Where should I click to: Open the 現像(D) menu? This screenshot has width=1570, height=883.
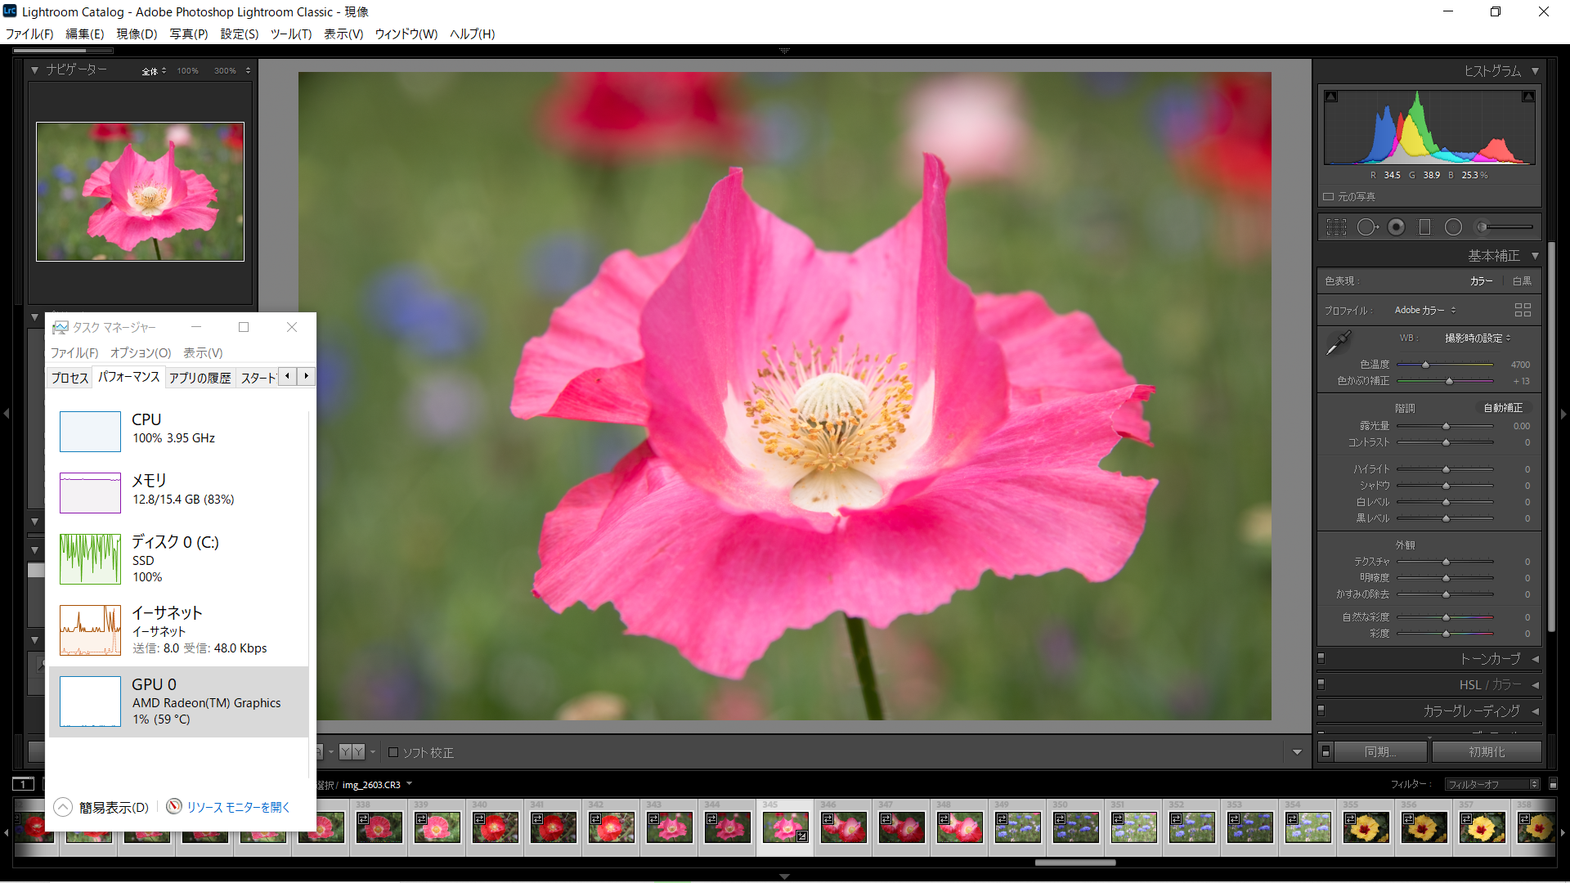tap(136, 34)
